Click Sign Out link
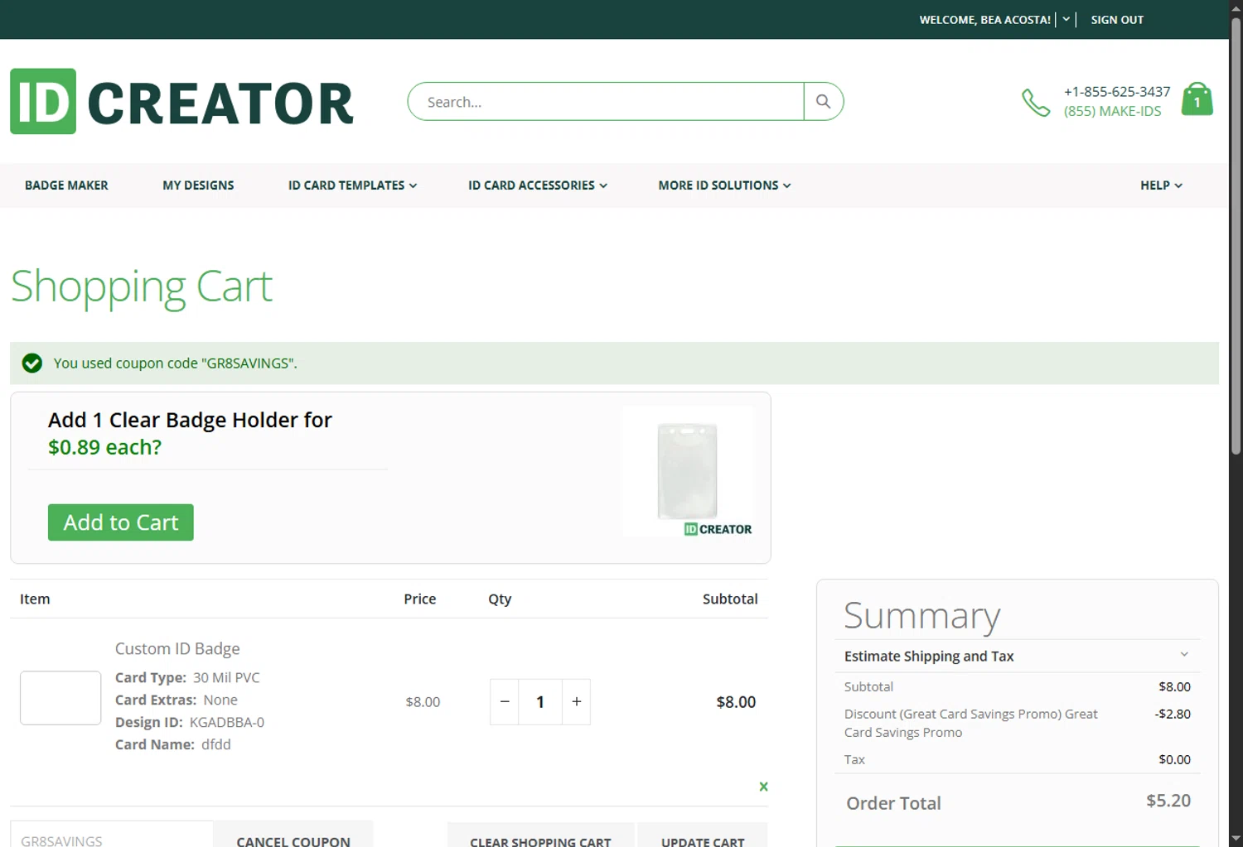 [1117, 19]
